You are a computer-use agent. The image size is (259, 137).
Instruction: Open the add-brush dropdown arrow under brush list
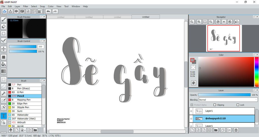25,130
